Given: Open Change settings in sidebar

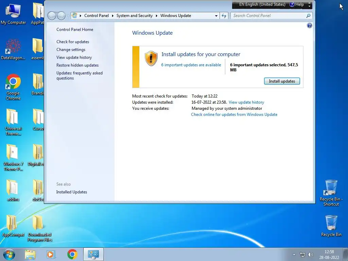Looking at the screenshot, I should point(71,50).
